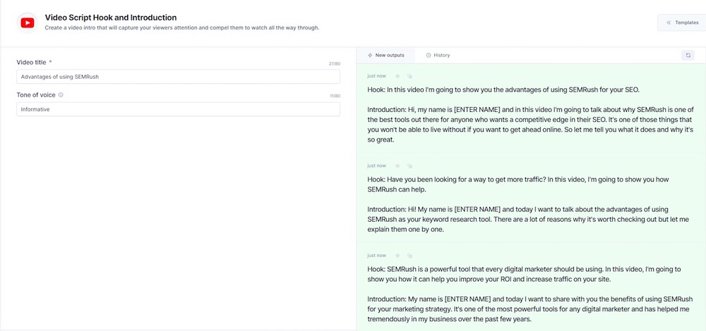Viewport: 706px width, 331px height.
Task: Star the third output about improving ROI
Action: click(397, 256)
